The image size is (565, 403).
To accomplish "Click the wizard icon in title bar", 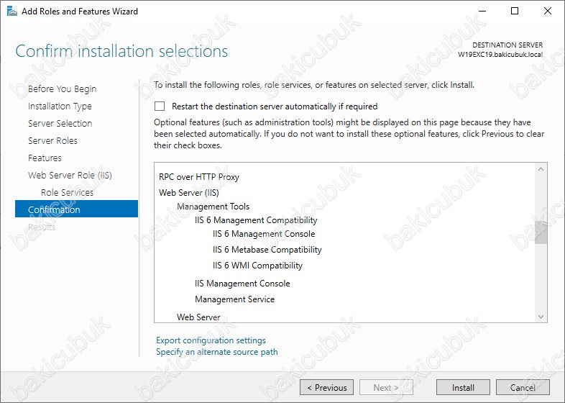I will click(12, 12).
